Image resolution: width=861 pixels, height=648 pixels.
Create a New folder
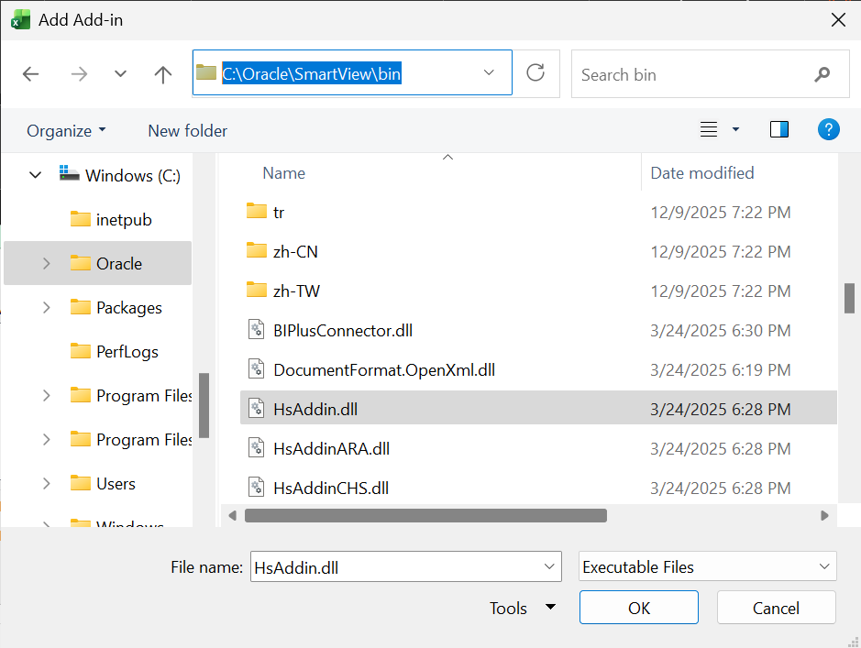(187, 131)
